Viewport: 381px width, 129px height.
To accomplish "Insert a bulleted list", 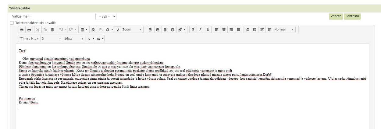I will point(254,30).
